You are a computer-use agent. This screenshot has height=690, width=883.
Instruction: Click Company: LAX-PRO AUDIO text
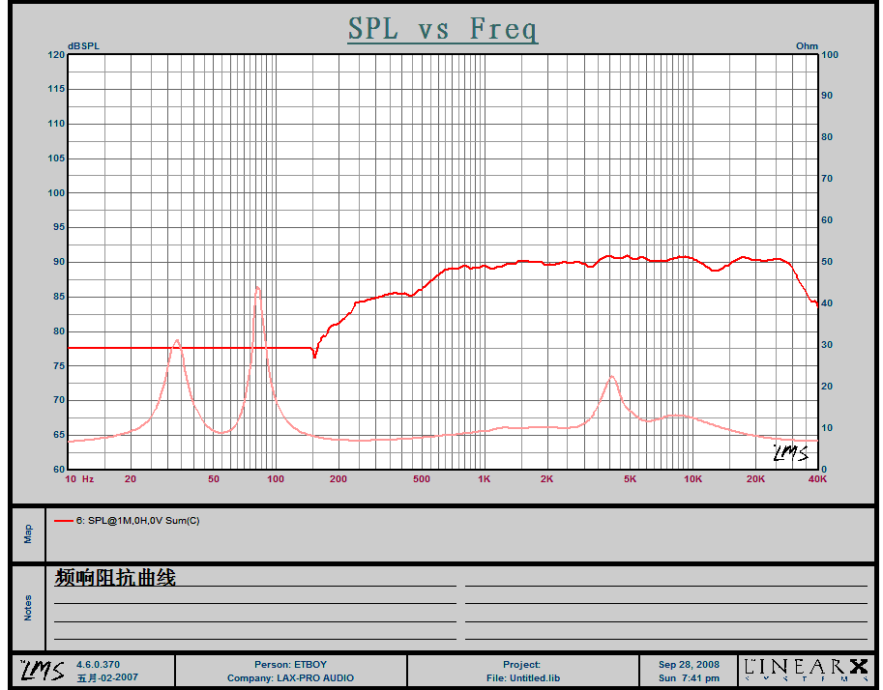click(290, 678)
